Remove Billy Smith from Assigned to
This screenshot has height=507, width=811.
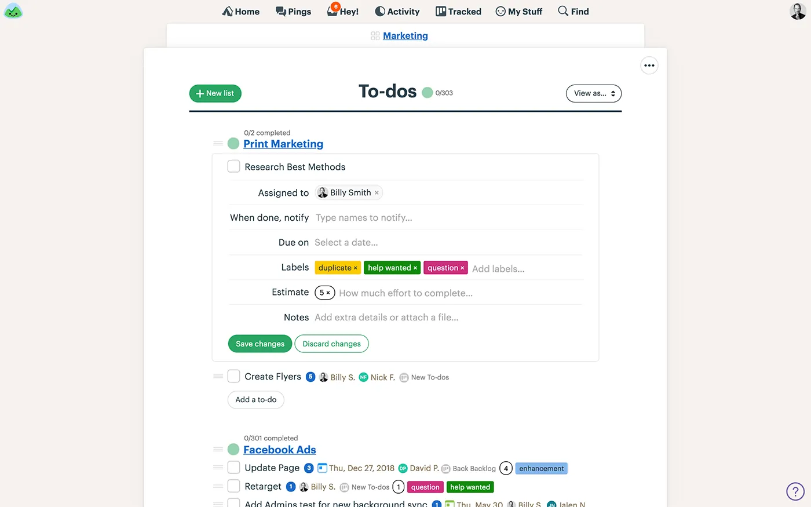click(x=377, y=193)
